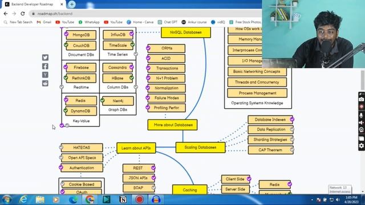
Task: Select the N+1 Problem node
Action: pos(167,78)
